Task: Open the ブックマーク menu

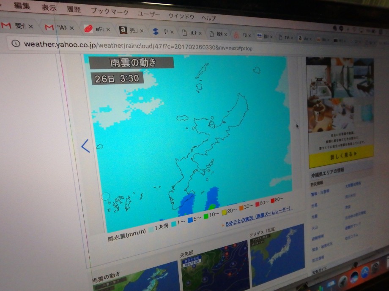Action: click(110, 12)
